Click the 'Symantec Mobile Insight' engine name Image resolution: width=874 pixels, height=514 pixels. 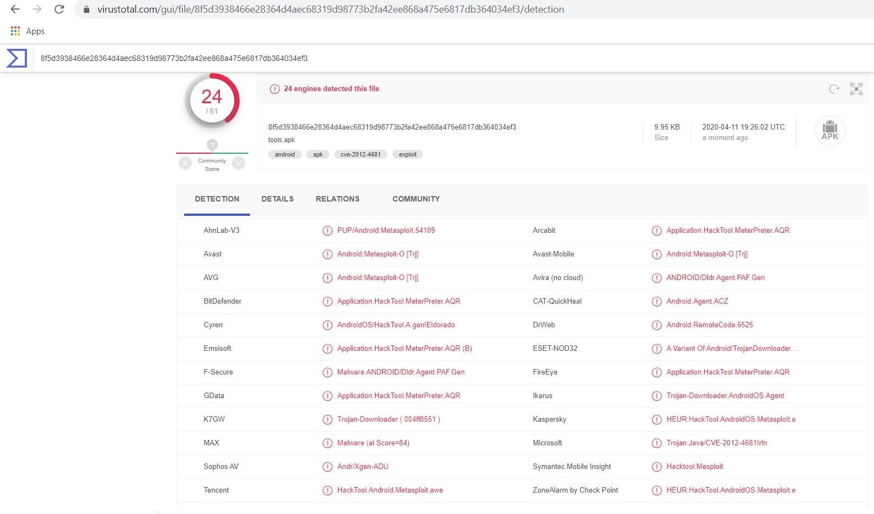pos(572,467)
